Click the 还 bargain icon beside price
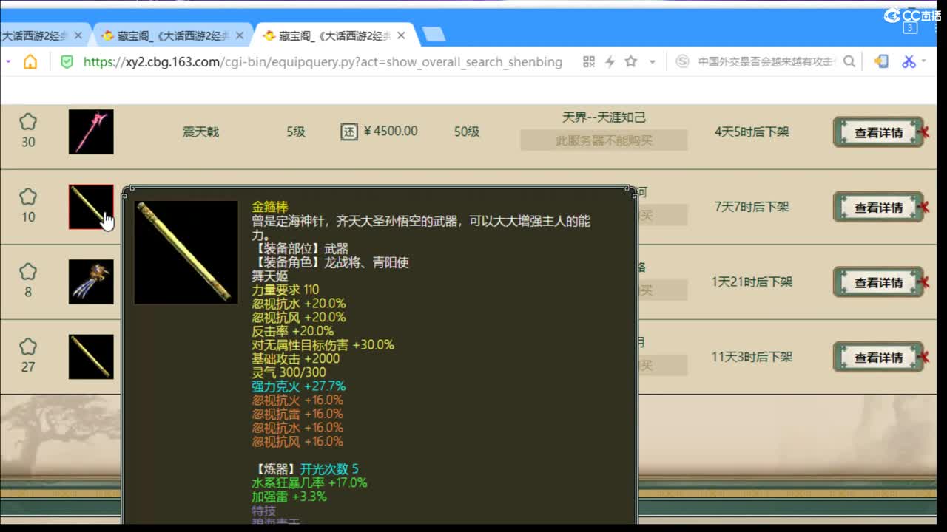 click(348, 132)
